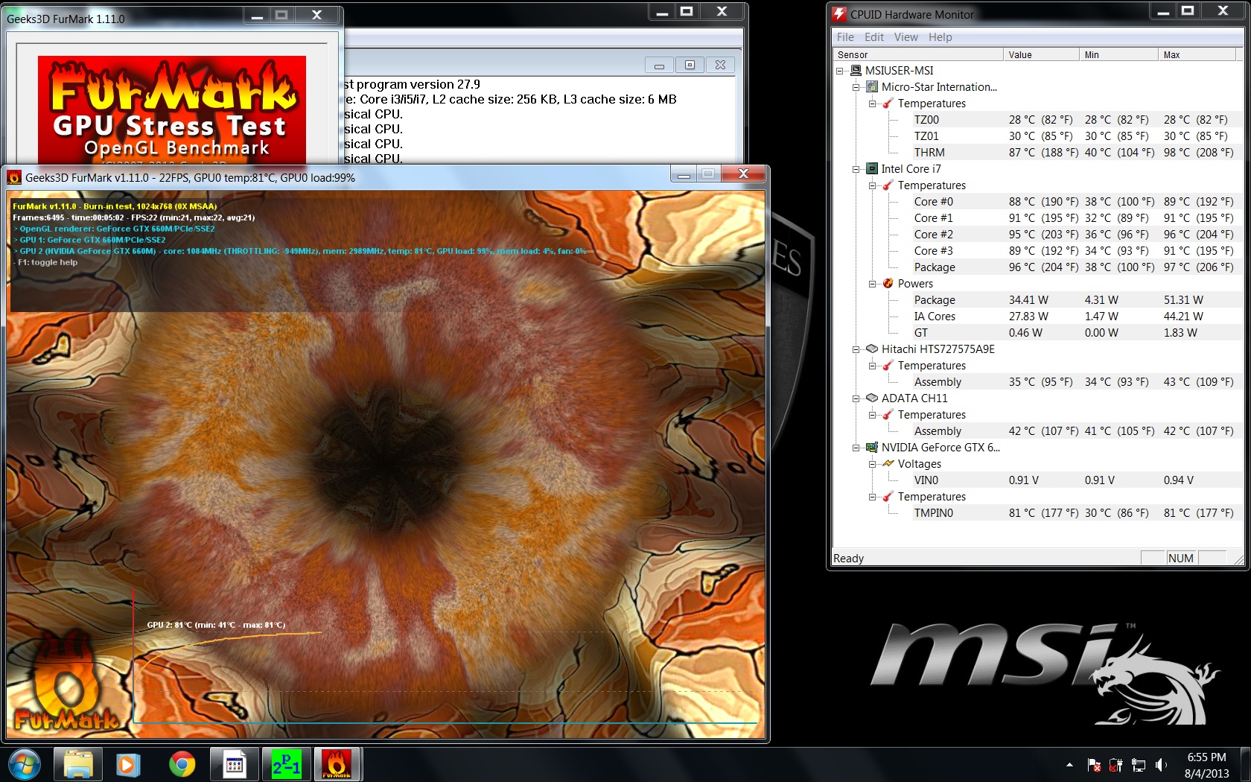Click the ADATA CH11 drive icon
Image resolution: width=1251 pixels, height=782 pixels.
872,398
